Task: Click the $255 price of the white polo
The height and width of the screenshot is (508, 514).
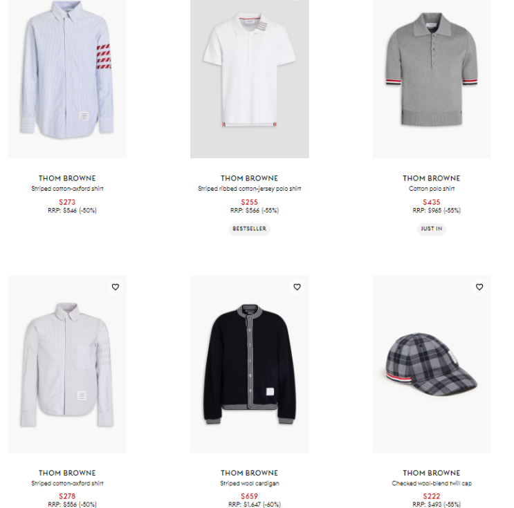Action: pos(250,202)
